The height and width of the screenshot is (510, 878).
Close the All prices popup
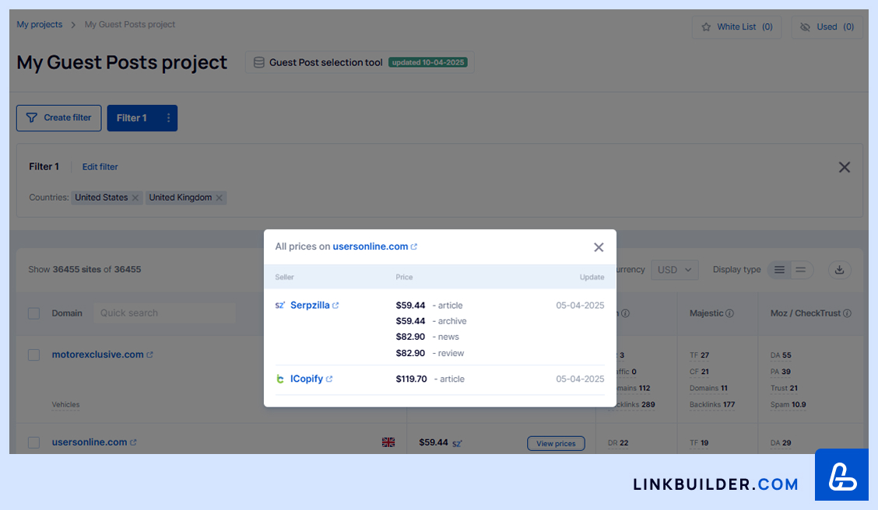coord(599,247)
